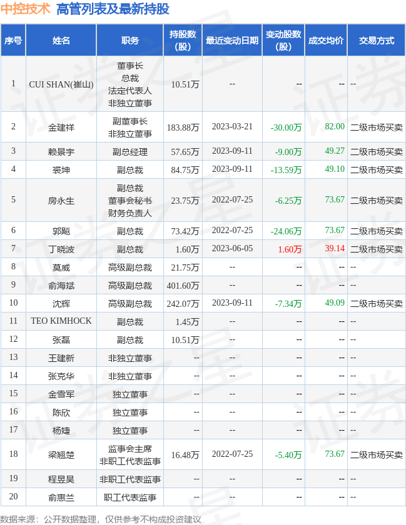Screen dimensions: 406x525
Task: Click the 1.45万 holding value
Action: (x=187, y=322)
